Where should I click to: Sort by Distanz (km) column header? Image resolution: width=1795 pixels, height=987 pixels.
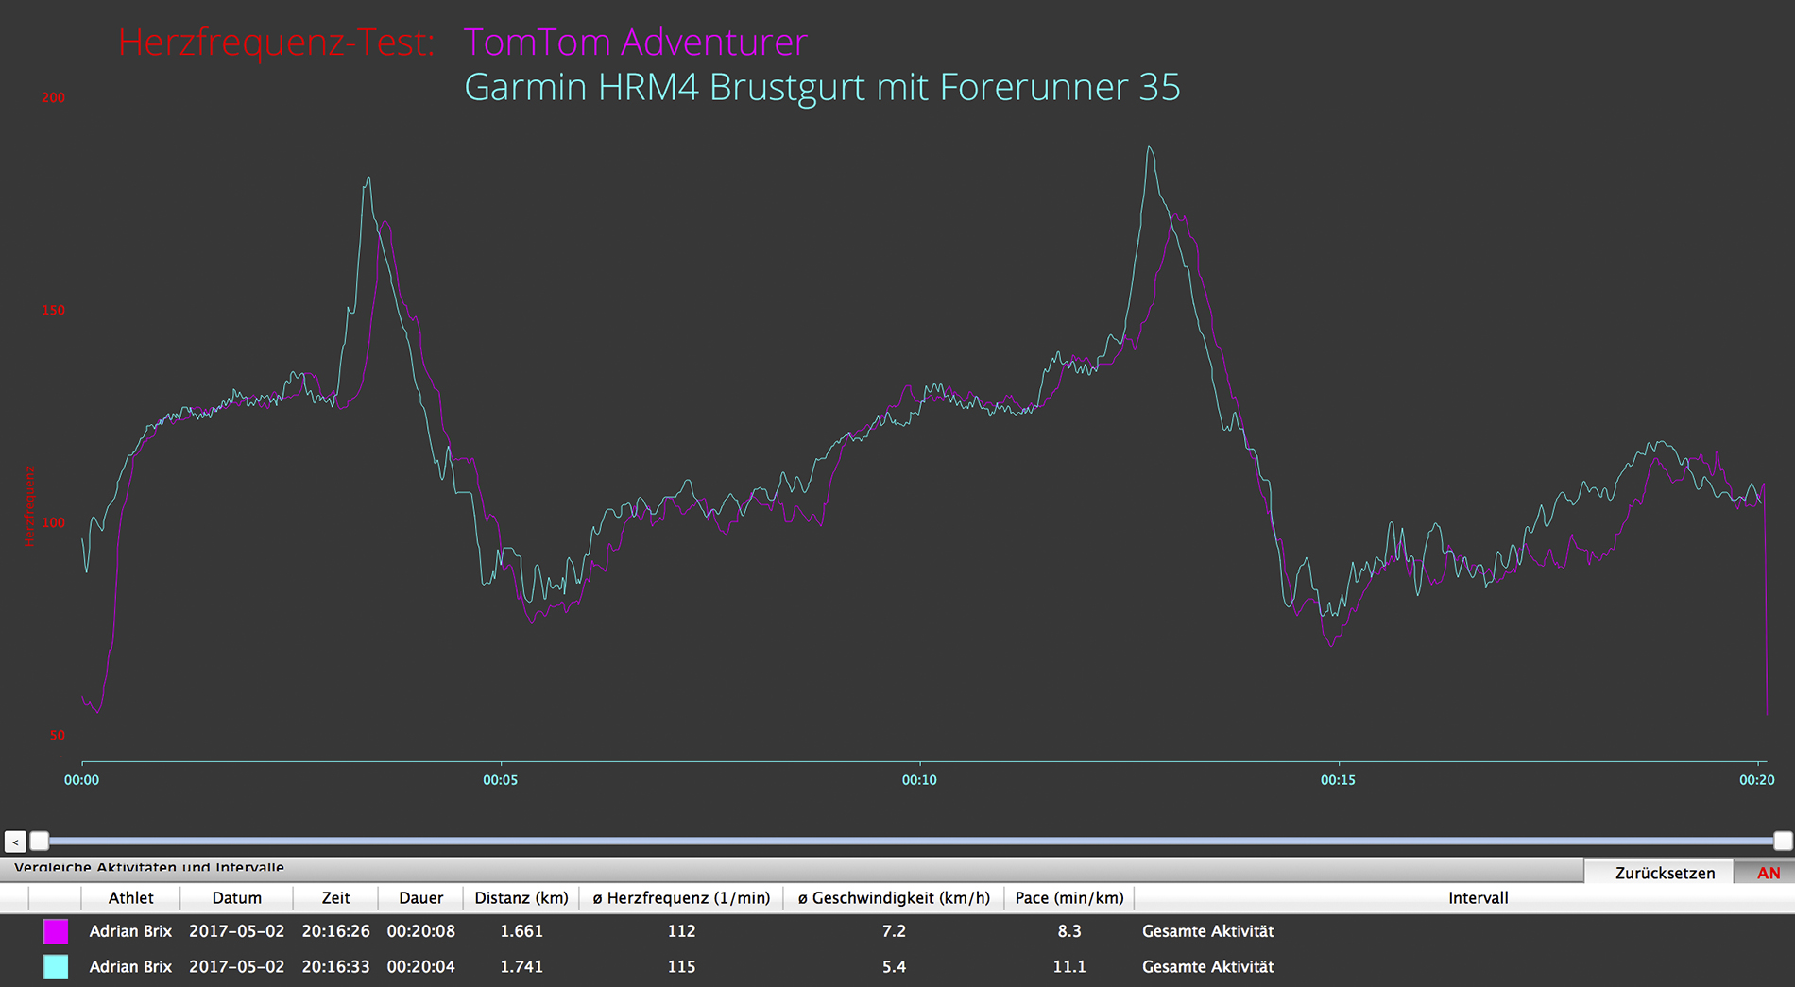[521, 898]
